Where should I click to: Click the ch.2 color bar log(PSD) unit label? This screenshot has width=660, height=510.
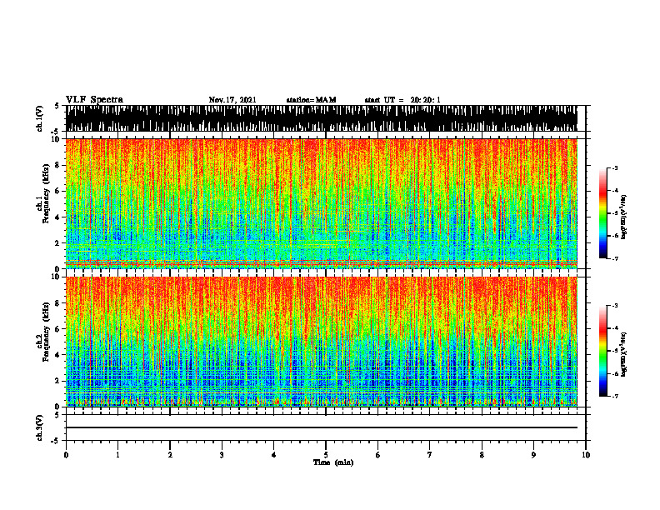(624, 354)
